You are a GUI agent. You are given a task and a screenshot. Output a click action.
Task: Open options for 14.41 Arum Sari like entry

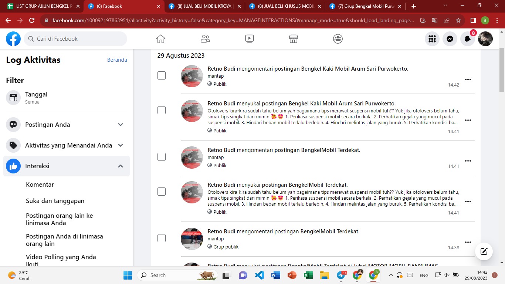tap(468, 120)
